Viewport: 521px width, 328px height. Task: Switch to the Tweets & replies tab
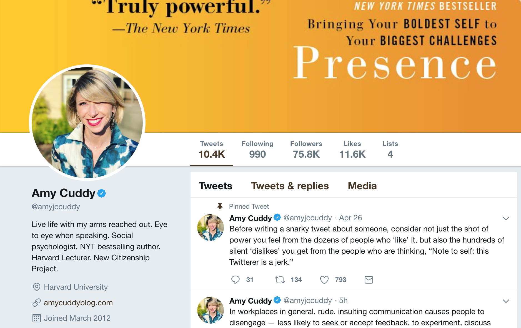(x=290, y=186)
